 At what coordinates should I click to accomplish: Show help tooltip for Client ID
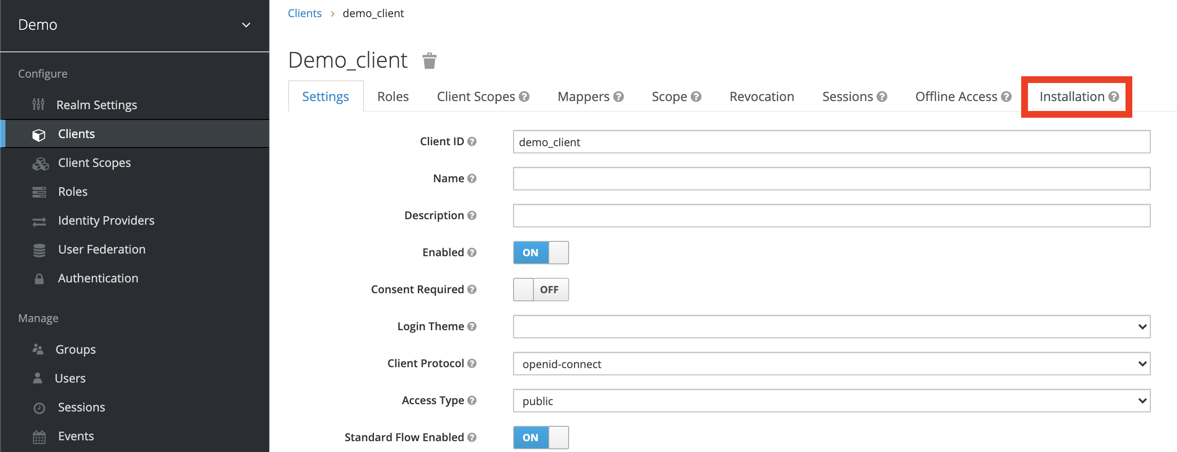[472, 142]
